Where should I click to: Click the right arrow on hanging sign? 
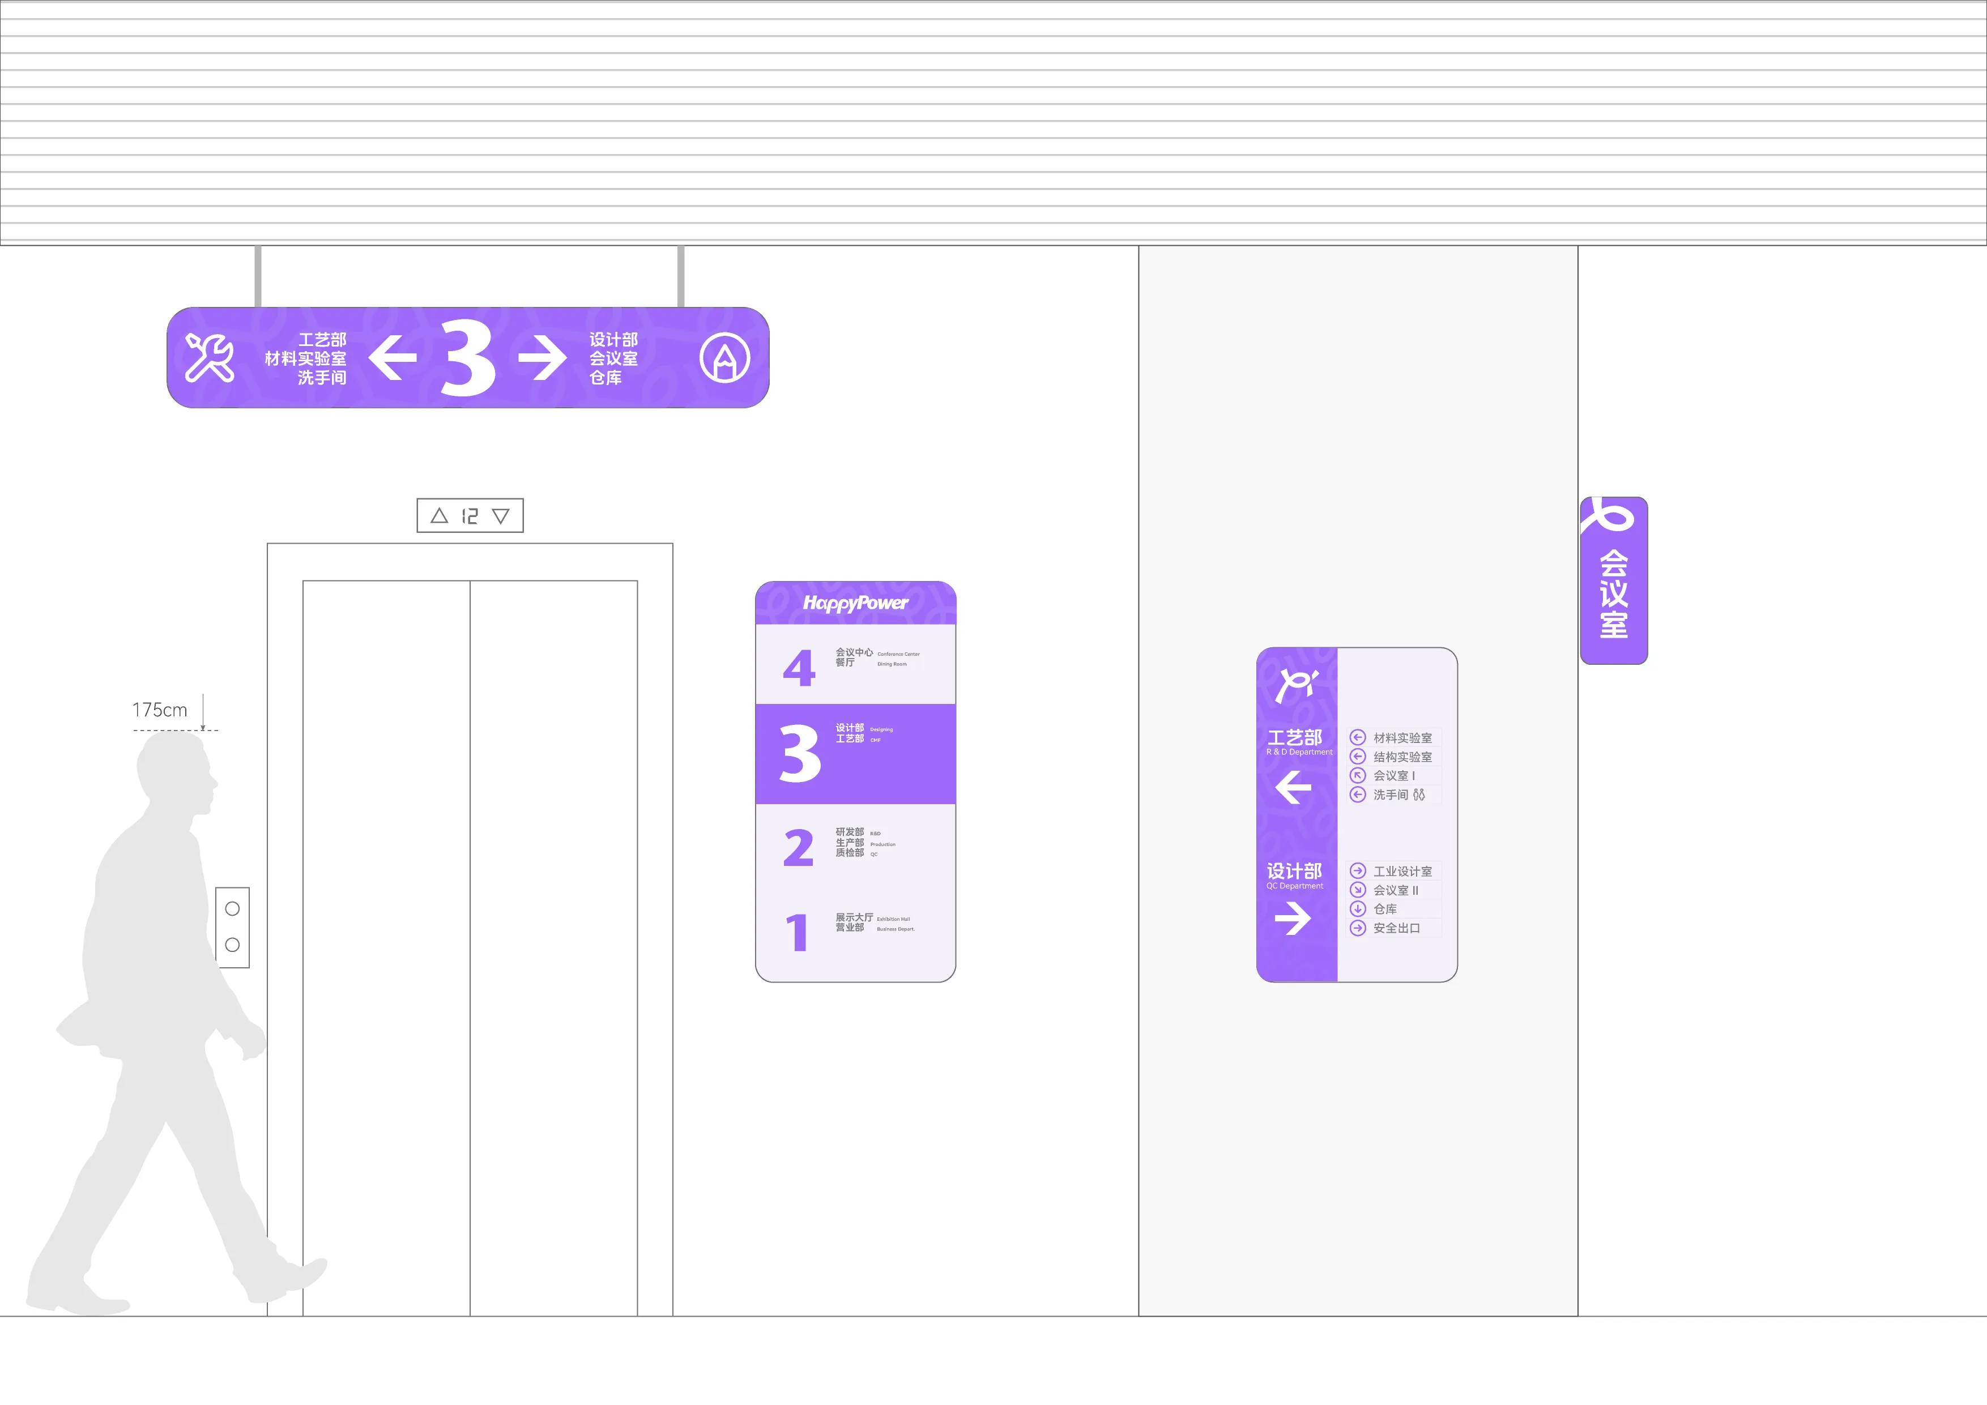(x=541, y=357)
